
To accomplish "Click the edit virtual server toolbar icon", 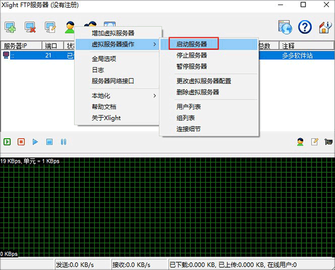I will pos(50,27).
